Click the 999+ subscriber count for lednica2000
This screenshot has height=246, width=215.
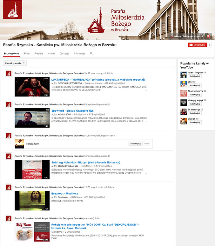point(147,144)
